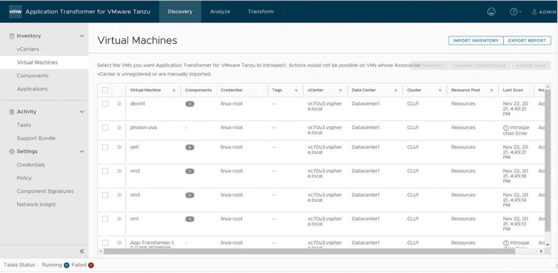Click the ASSIGN TAGS button
Image resolution: width=558 pixels, height=273 pixels.
point(531,66)
